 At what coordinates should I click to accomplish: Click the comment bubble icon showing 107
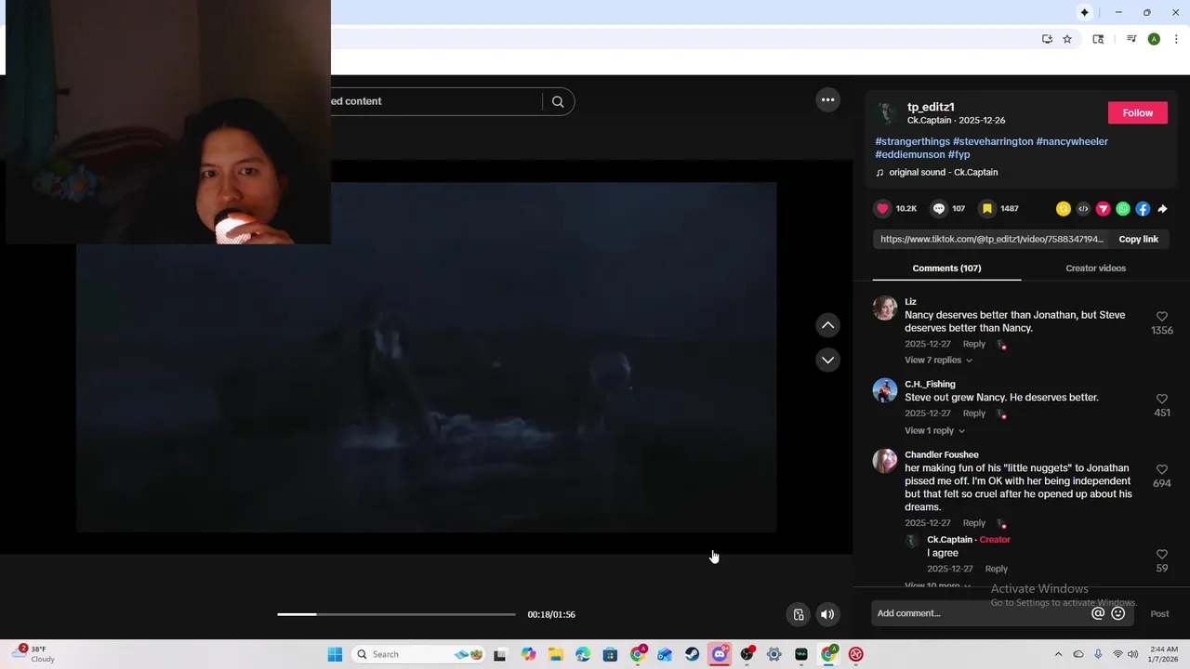pos(939,209)
